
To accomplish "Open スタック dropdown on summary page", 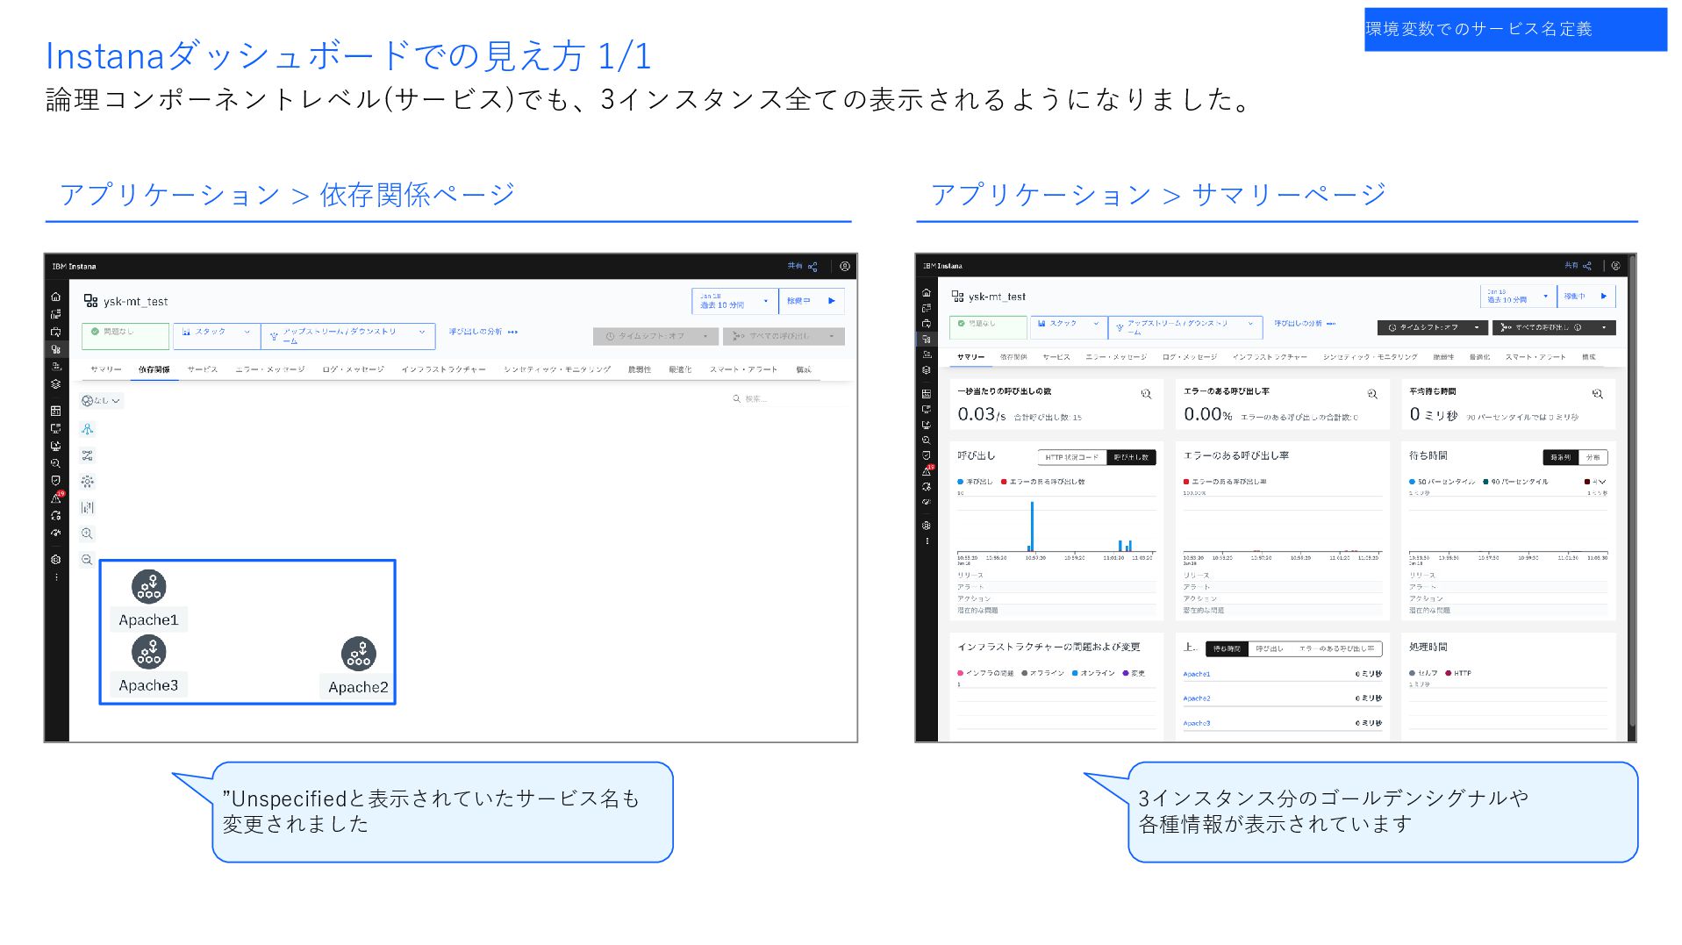I will (1069, 327).
